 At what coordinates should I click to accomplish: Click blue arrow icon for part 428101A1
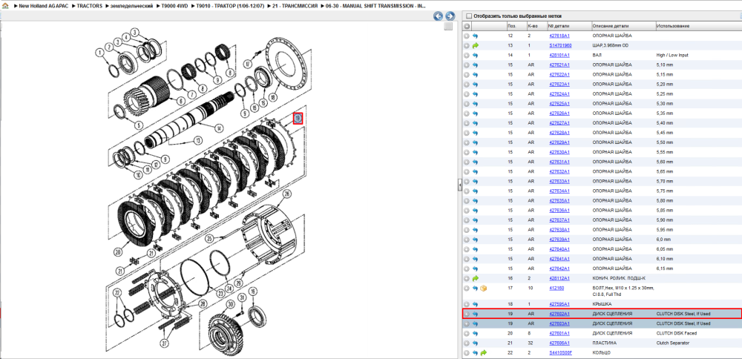click(476, 55)
